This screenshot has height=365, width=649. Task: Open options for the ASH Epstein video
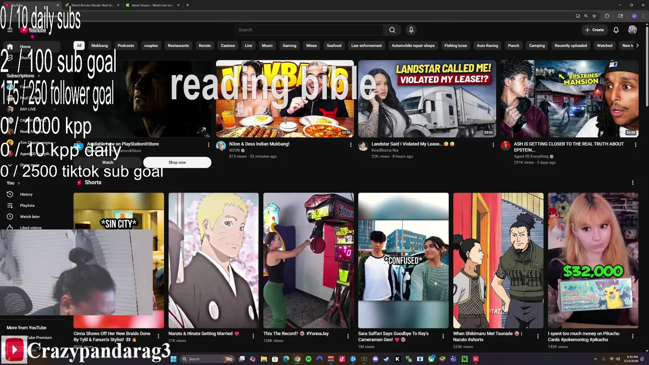click(x=635, y=144)
